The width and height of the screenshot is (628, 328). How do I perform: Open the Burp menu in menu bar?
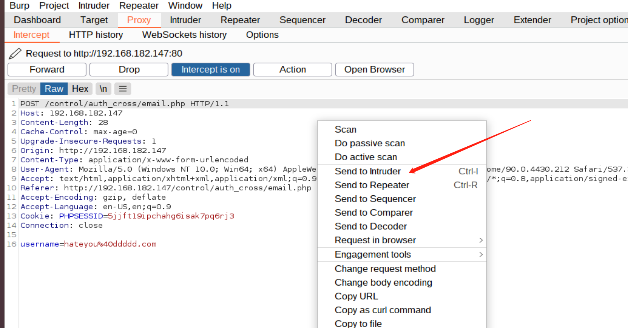[x=19, y=5]
